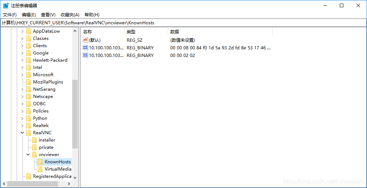The image size is (367, 188).
Task: Collapse the vncviewer tree node
Action: click(x=28, y=154)
